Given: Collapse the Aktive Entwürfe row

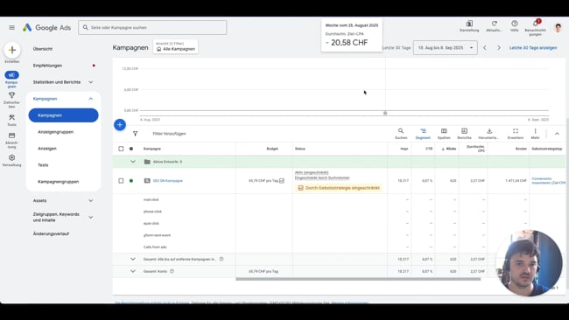Looking at the screenshot, I should [x=133, y=162].
